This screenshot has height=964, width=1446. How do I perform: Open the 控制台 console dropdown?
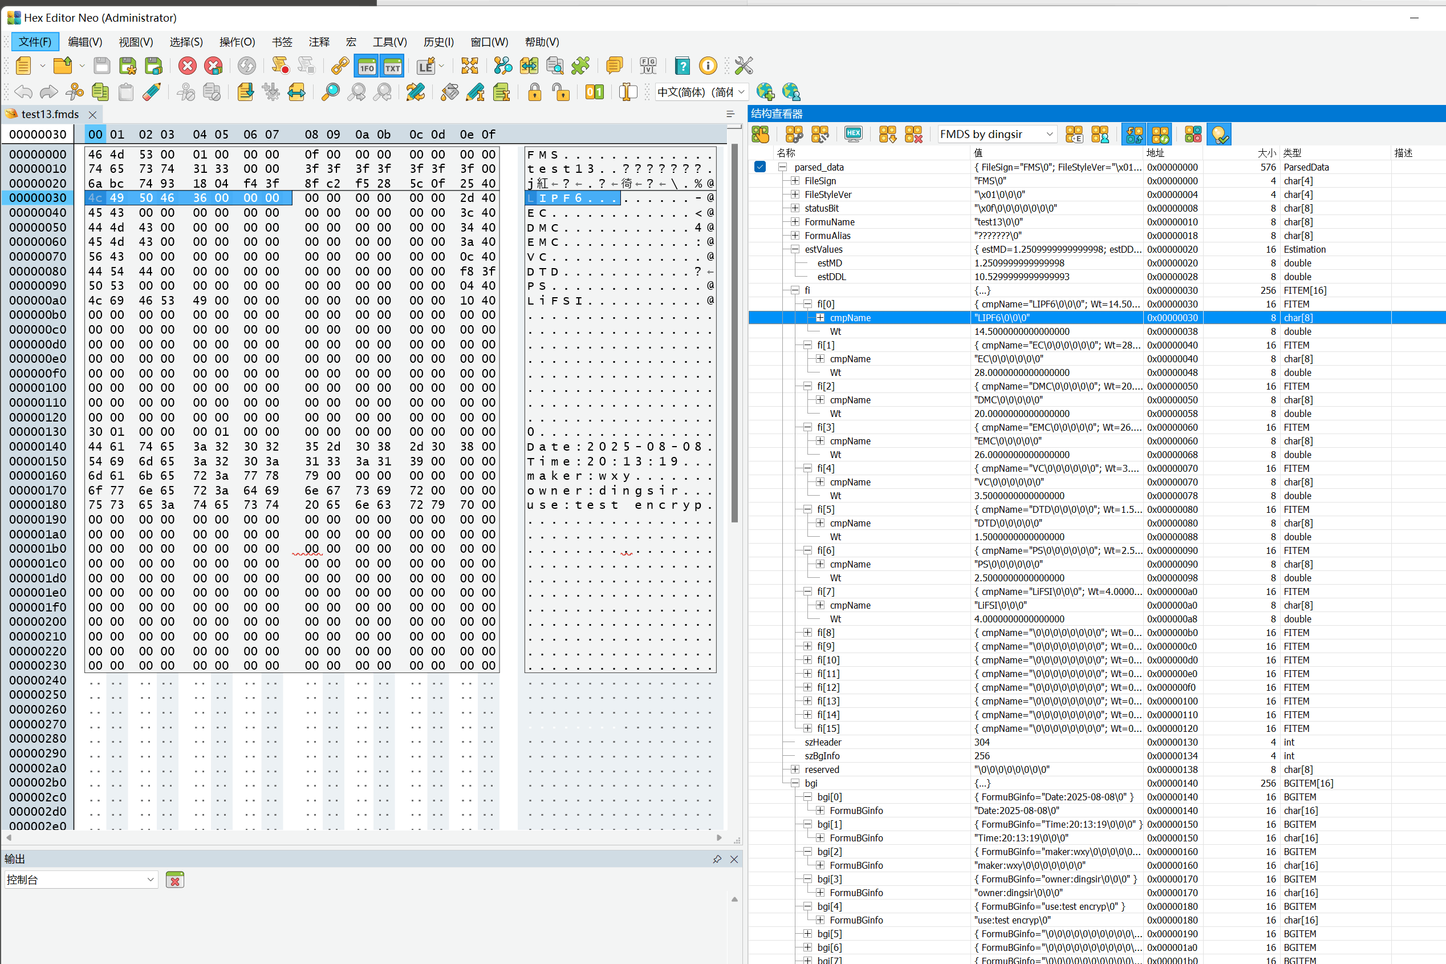pos(80,880)
